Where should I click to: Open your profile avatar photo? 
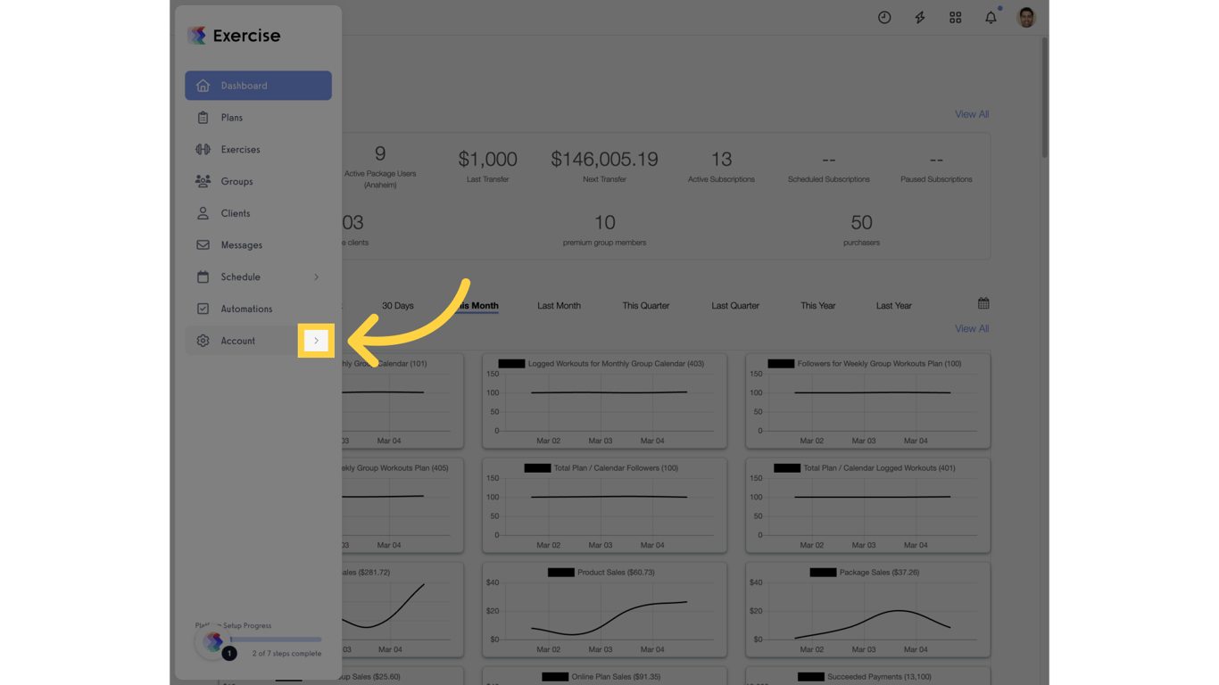1025,17
